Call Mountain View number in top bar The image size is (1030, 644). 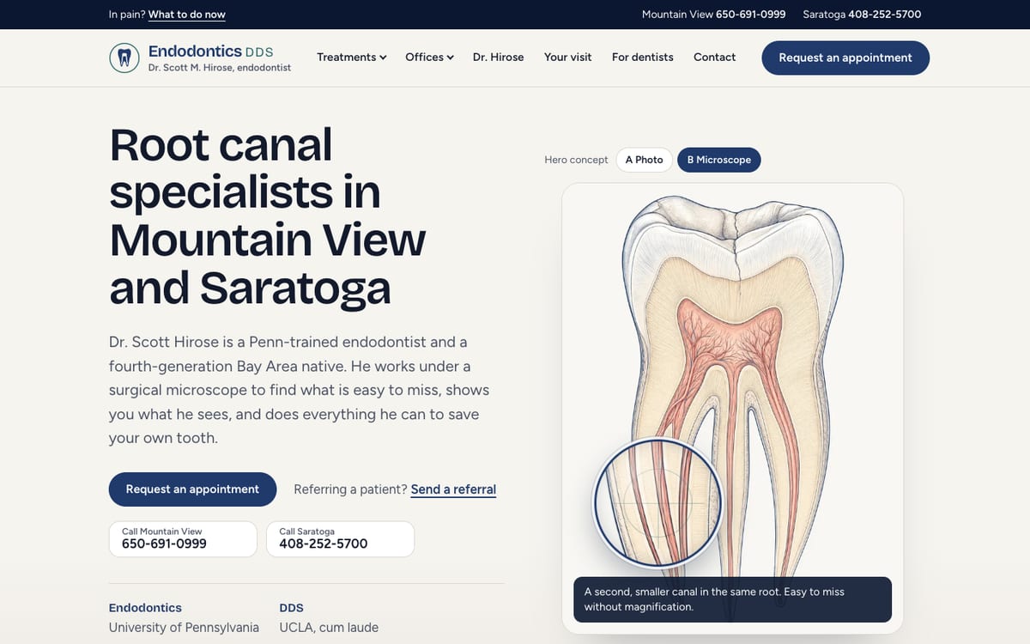tap(713, 15)
